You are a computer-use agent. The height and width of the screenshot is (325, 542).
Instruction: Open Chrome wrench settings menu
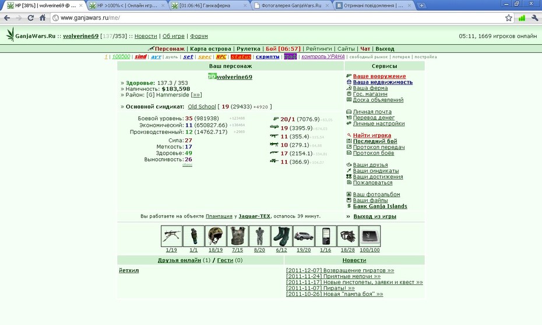(535, 18)
